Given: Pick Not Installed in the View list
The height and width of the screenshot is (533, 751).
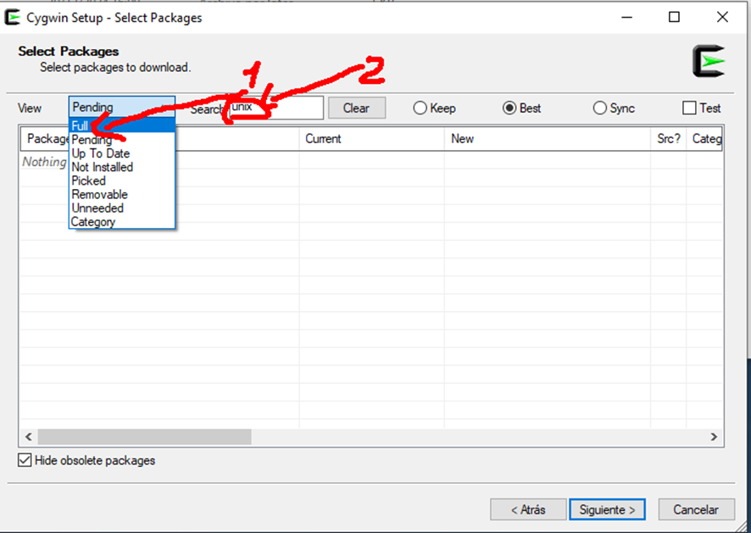Looking at the screenshot, I should 103,167.
